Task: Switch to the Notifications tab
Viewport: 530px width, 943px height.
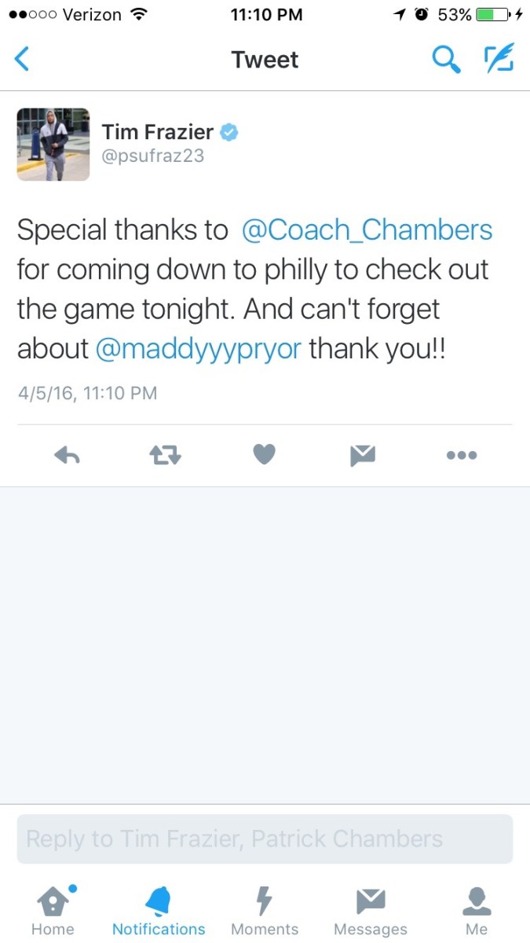Action: coord(159,912)
